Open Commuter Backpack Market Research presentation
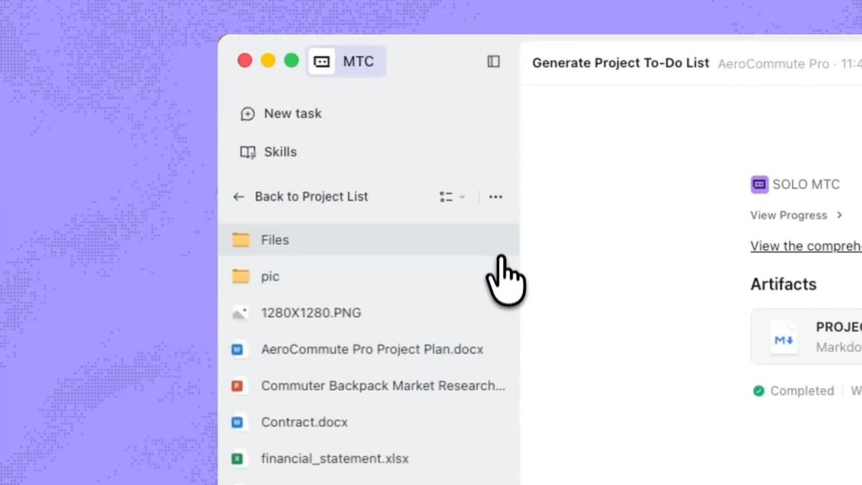Viewport: 862px width, 485px height. pos(369,387)
